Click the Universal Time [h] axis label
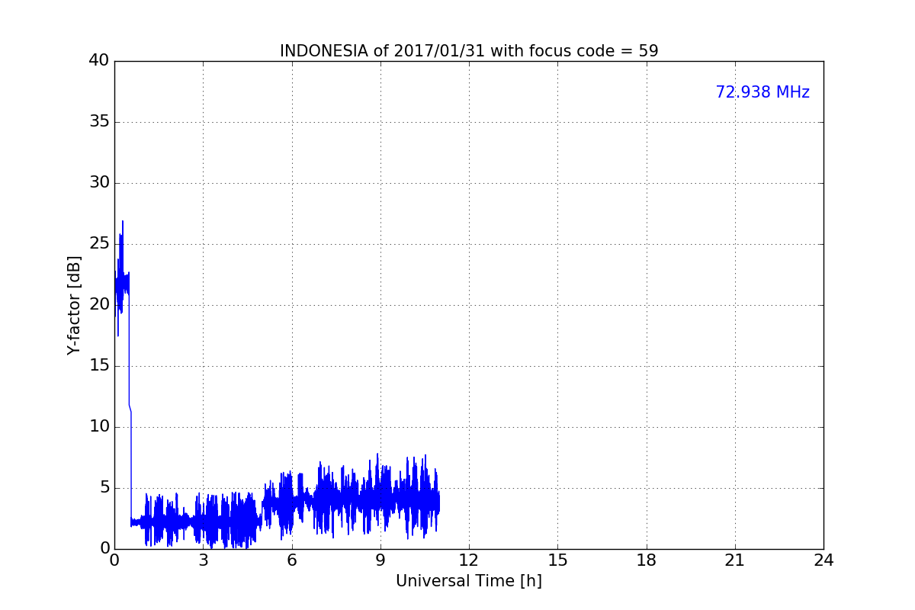 (x=469, y=581)
